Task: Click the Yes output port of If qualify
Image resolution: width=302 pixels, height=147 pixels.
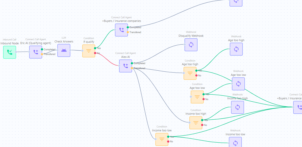Action: pyautogui.click(x=95, y=48)
